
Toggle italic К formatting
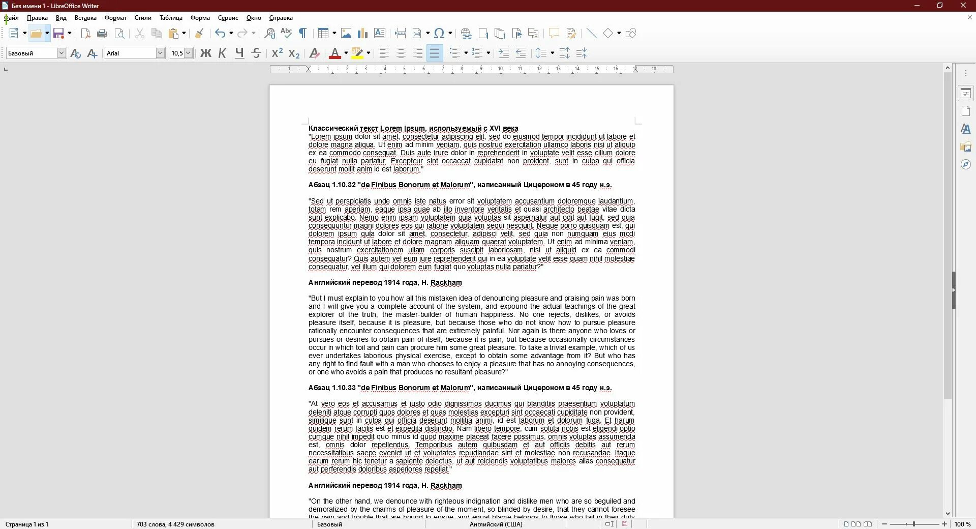pos(222,53)
